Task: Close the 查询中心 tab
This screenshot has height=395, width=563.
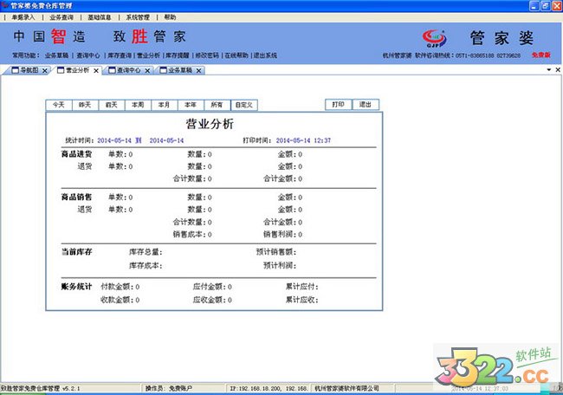Action: click(x=147, y=71)
